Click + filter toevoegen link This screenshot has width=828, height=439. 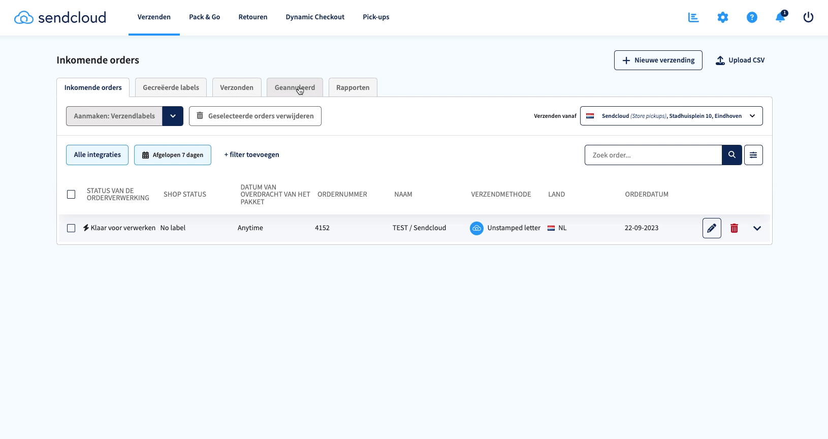pyautogui.click(x=251, y=155)
